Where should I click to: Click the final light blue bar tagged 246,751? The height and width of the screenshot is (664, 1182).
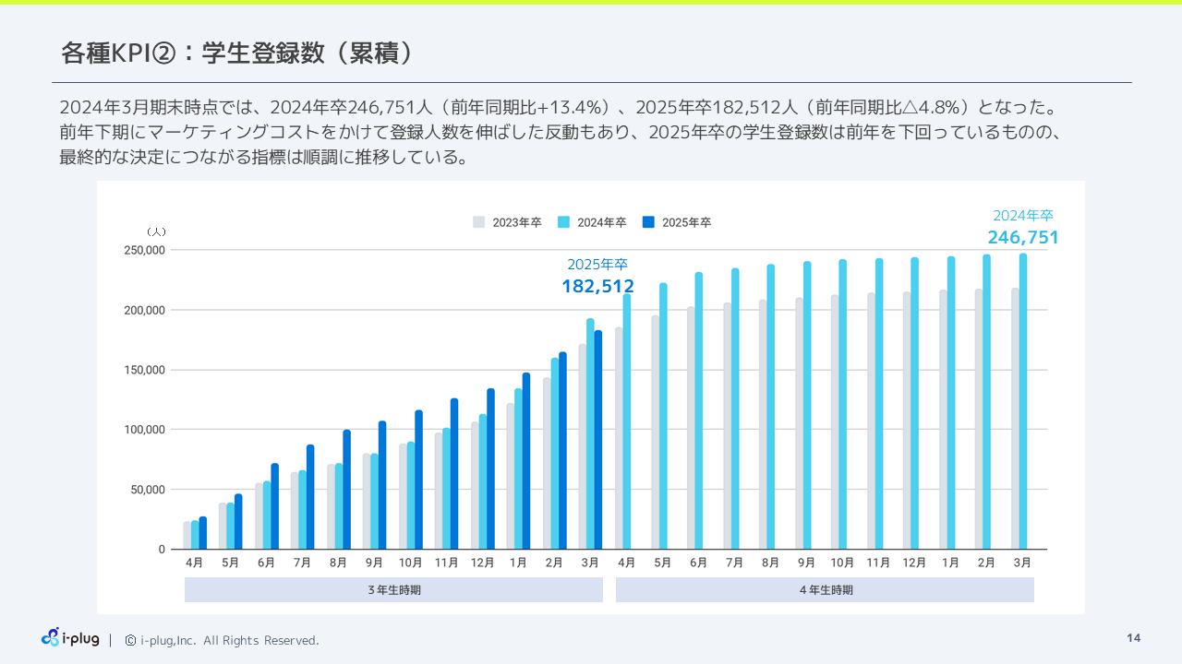(1022, 406)
